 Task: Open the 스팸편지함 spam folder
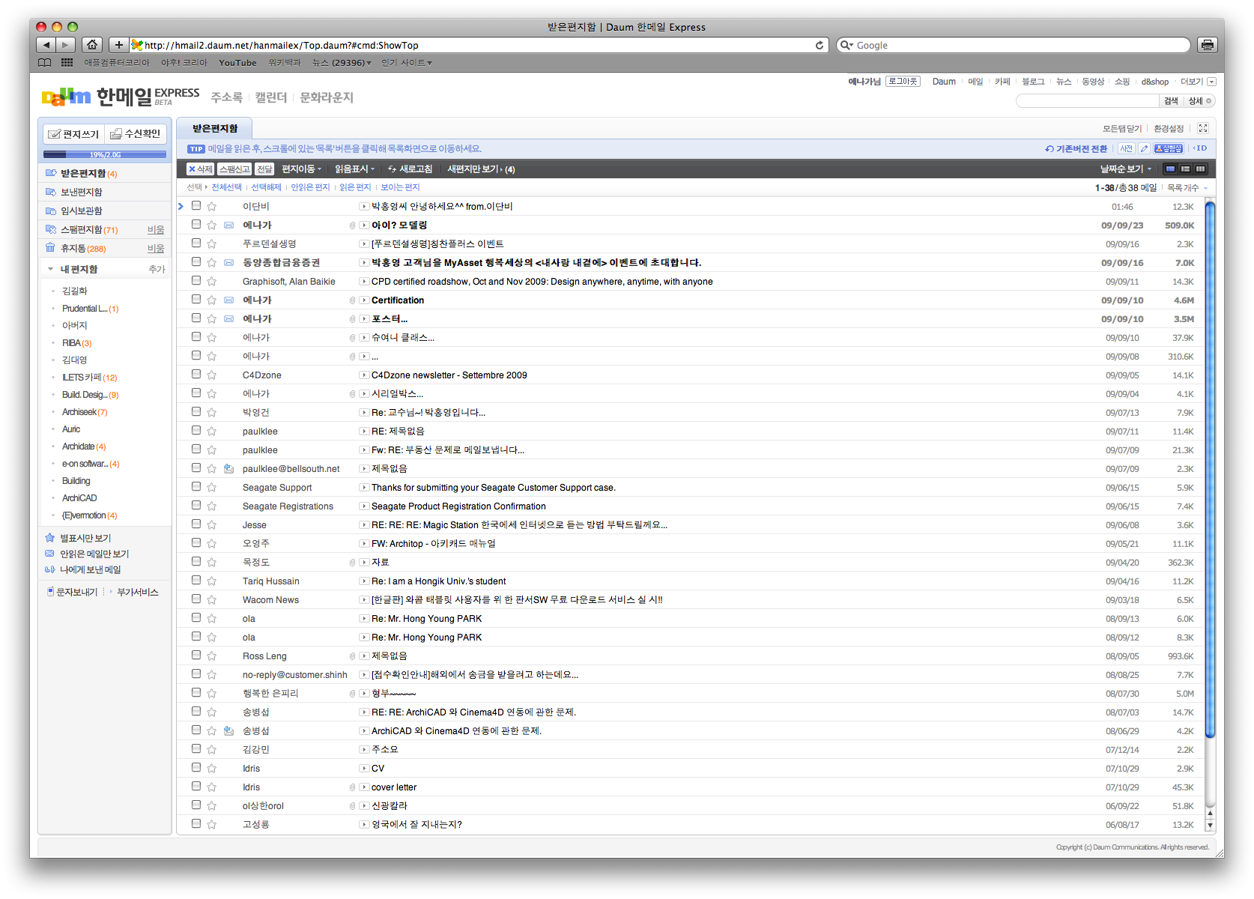click(81, 230)
